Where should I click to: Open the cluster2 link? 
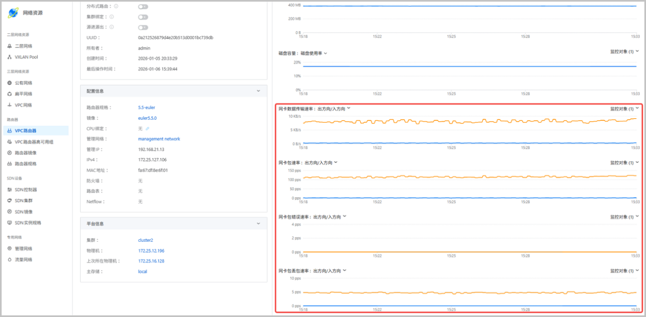[146, 240]
